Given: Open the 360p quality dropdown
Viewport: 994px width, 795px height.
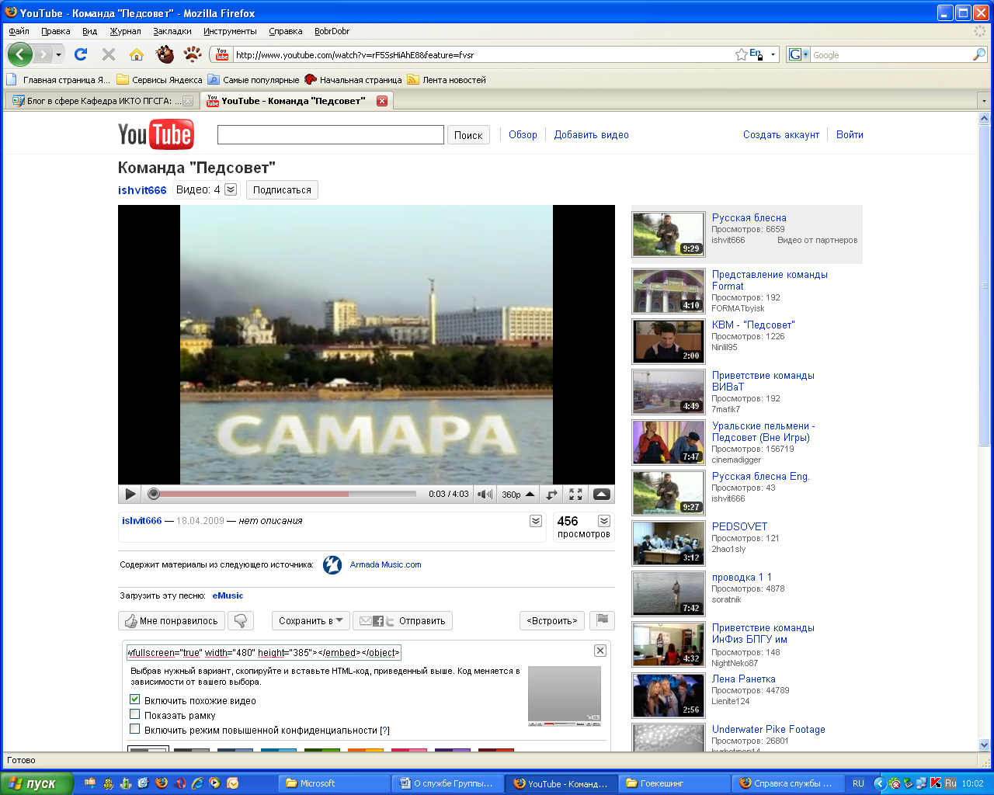Looking at the screenshot, I should pos(518,494).
